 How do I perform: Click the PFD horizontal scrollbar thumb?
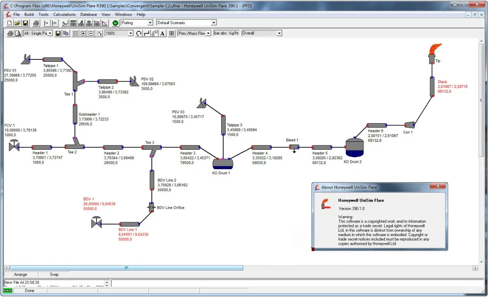(126, 268)
